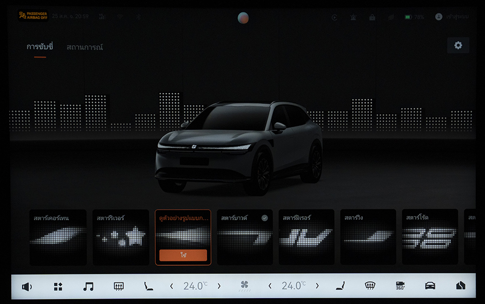485x304 pixels.
Task: Open the volume control speaker icon
Action: click(x=27, y=287)
